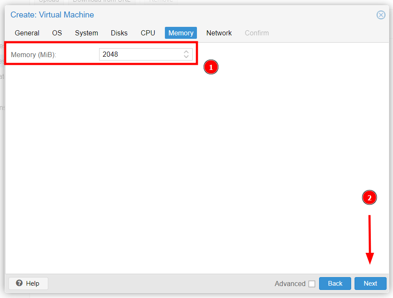Click the question mark Help icon
Screen dimensions: 393x298
click(19, 284)
